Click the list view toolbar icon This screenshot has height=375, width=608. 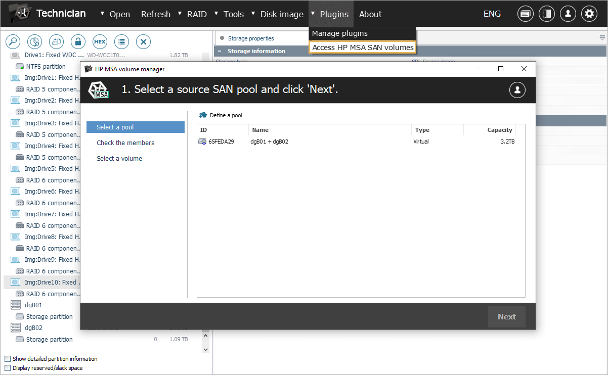click(x=121, y=41)
